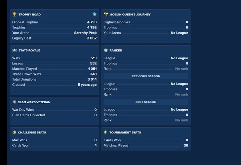Click the Trophy Road section title
The image size is (241, 165).
[x=29, y=14]
